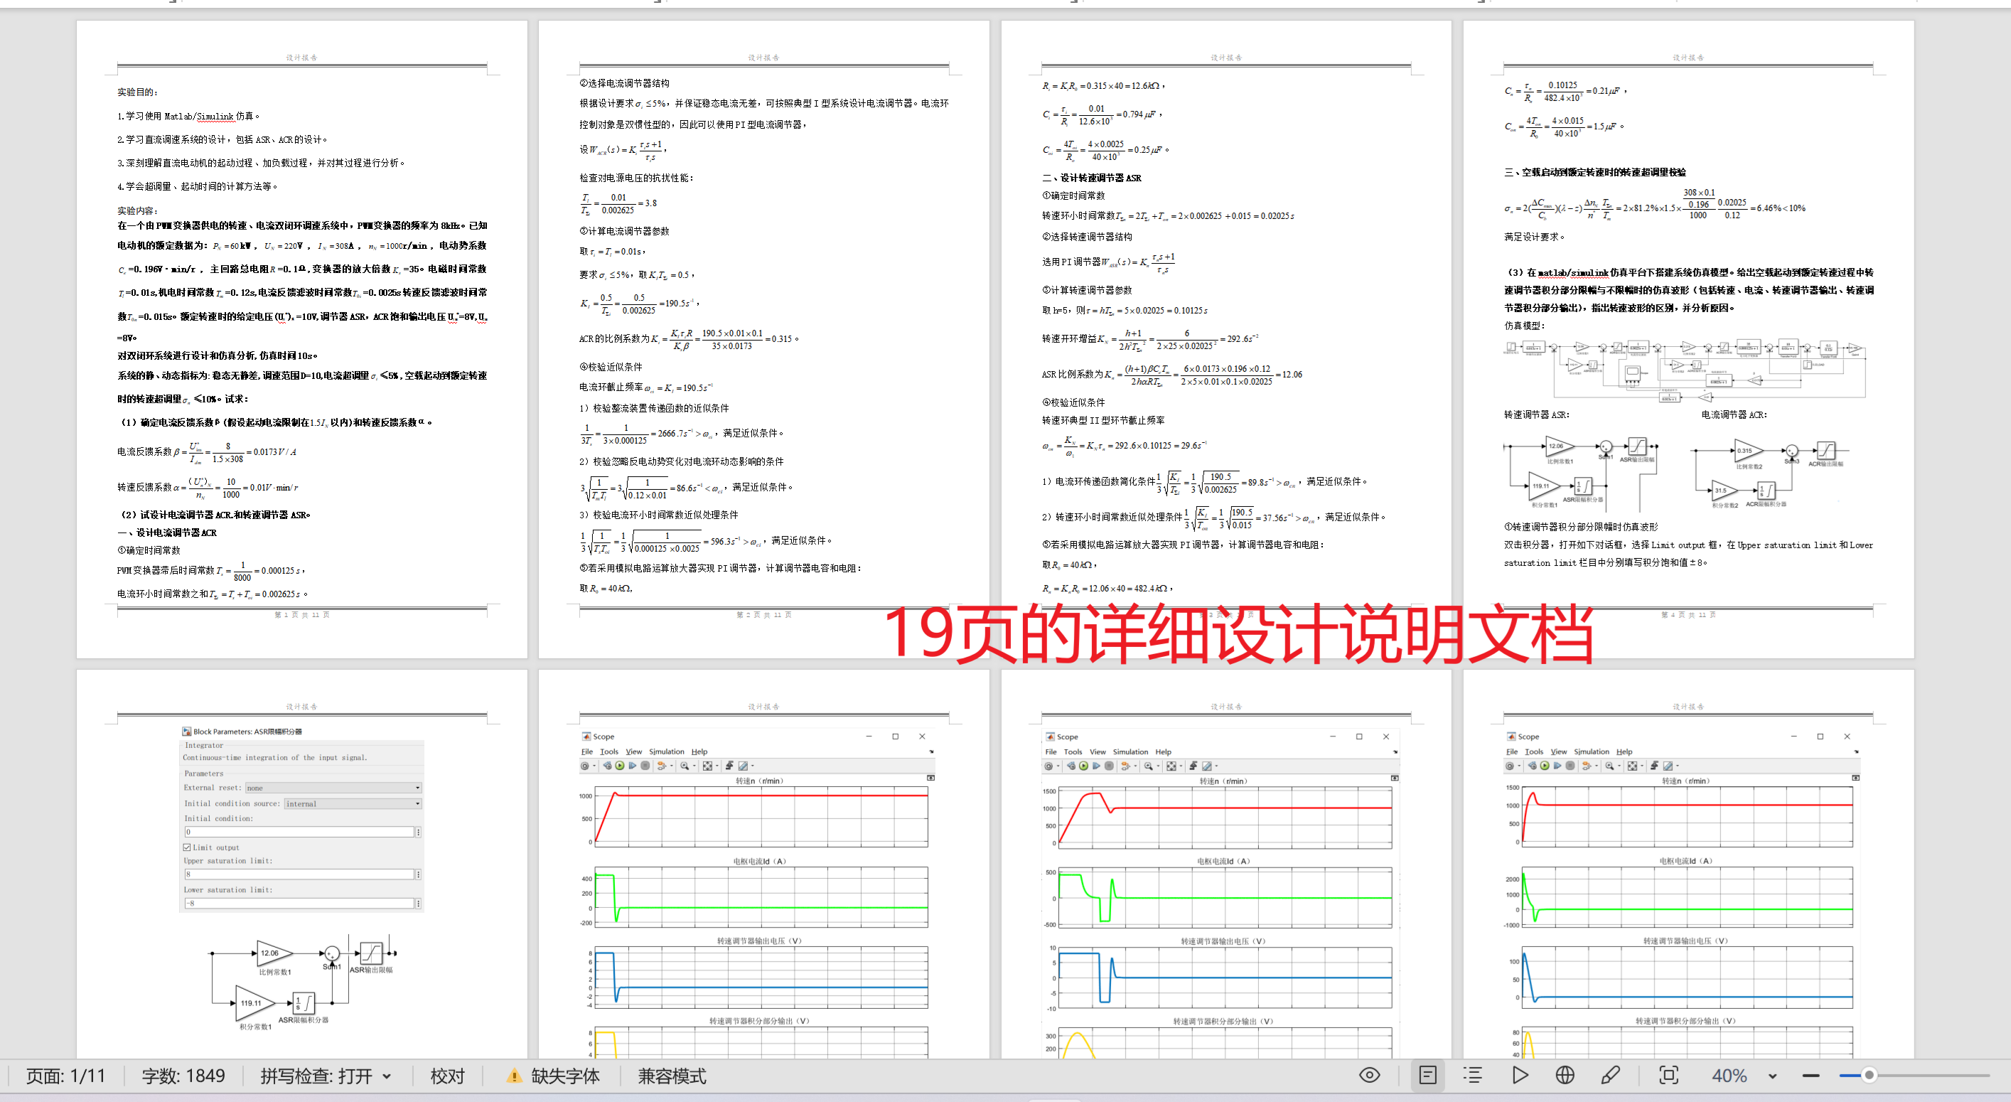Expand the 40% zoom dropdown arrow

coord(1772,1076)
